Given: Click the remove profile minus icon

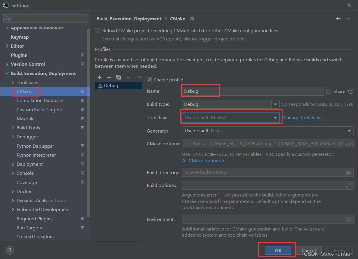Looking at the screenshot, I should 109,77.
